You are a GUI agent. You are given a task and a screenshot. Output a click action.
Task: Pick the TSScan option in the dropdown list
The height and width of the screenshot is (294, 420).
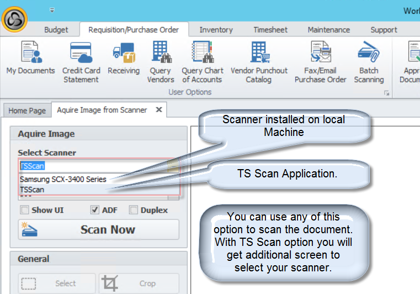32,190
